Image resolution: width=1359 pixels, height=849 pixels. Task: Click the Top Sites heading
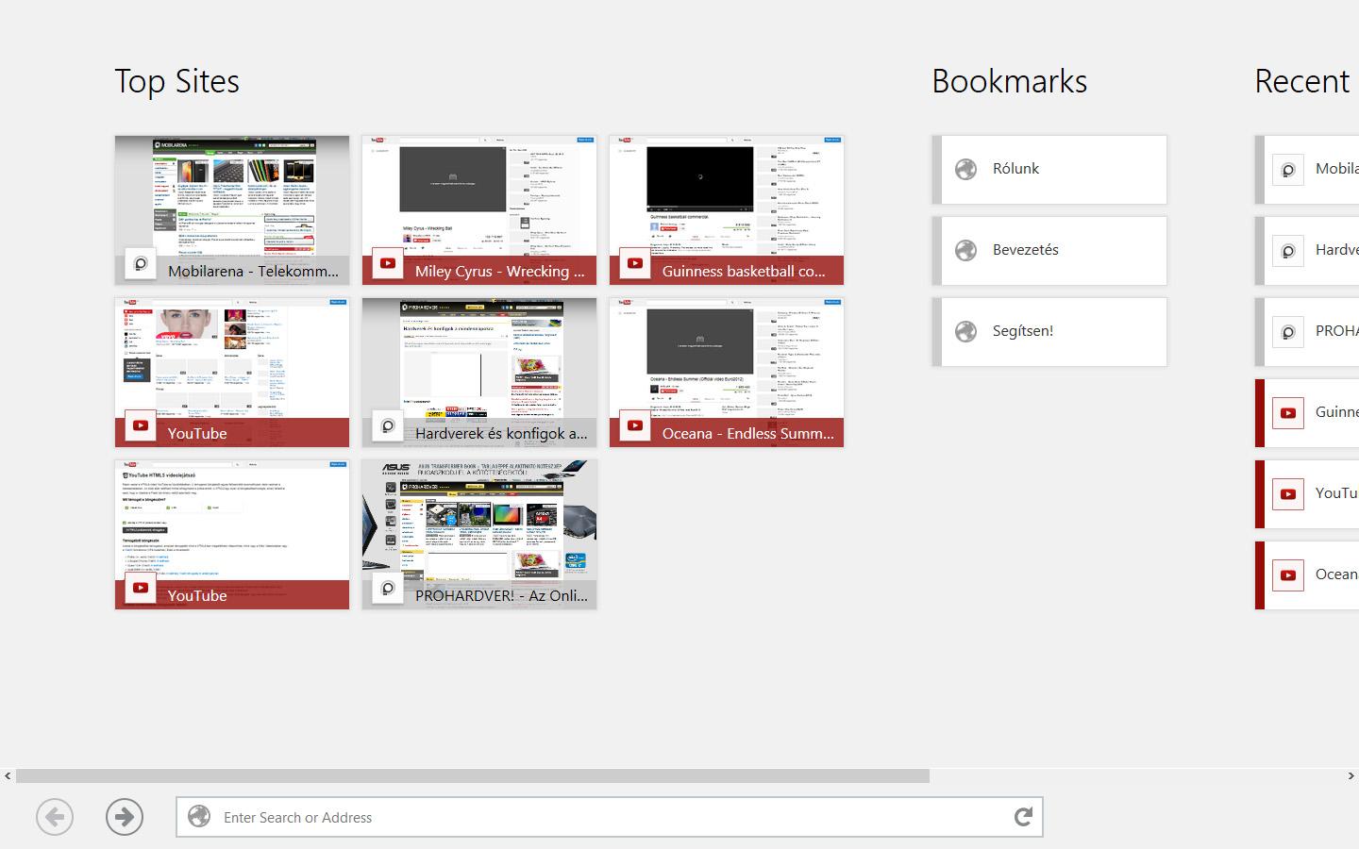coord(176,82)
